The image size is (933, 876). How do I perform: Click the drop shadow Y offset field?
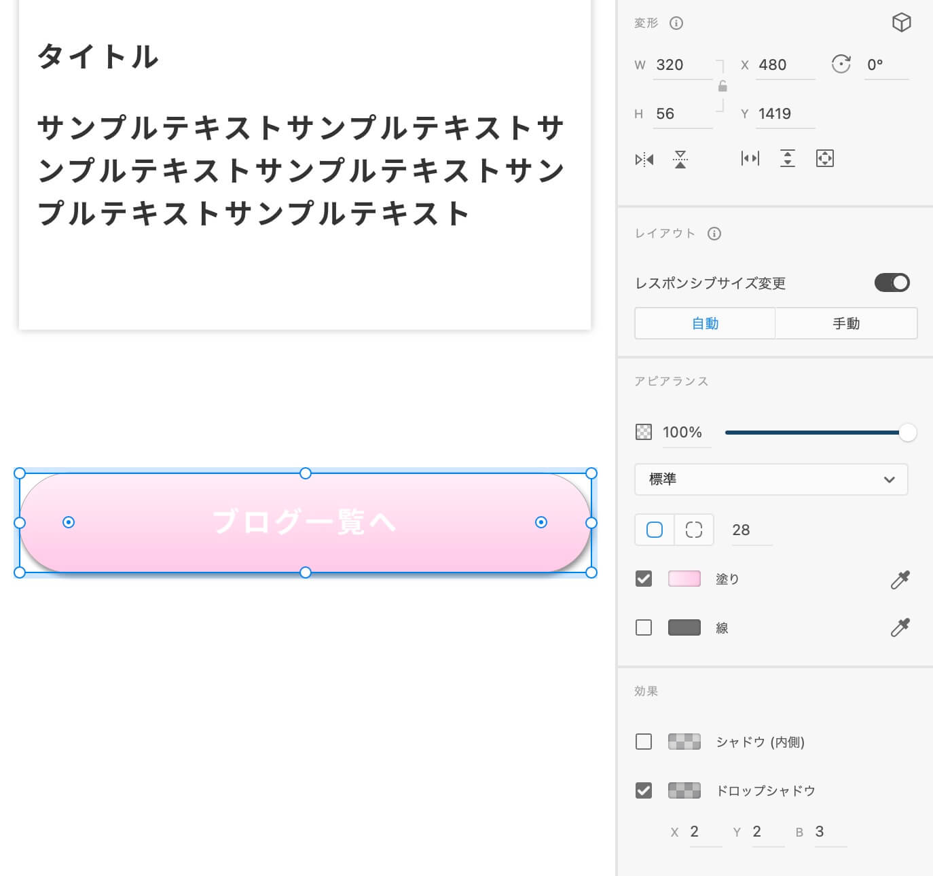(768, 832)
